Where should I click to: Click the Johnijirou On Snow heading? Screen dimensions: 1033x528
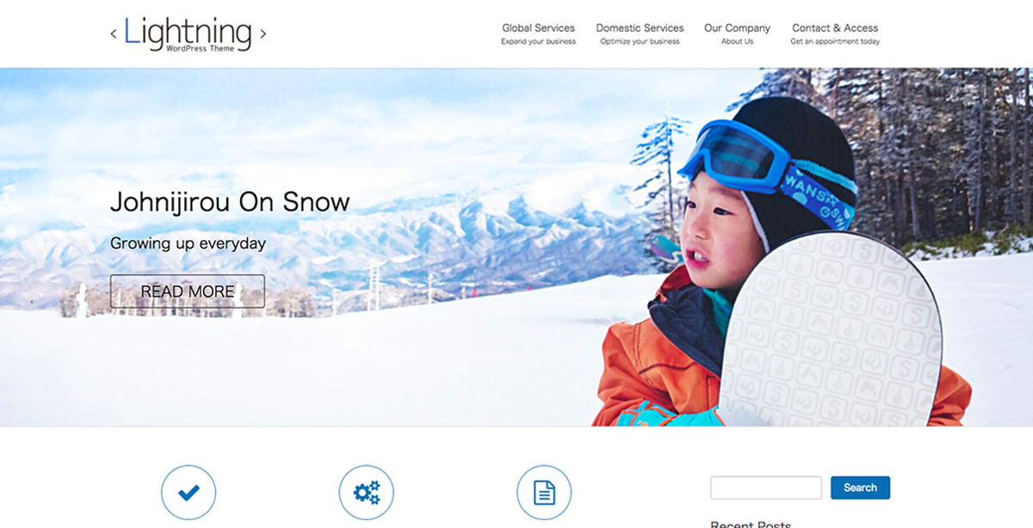[230, 202]
